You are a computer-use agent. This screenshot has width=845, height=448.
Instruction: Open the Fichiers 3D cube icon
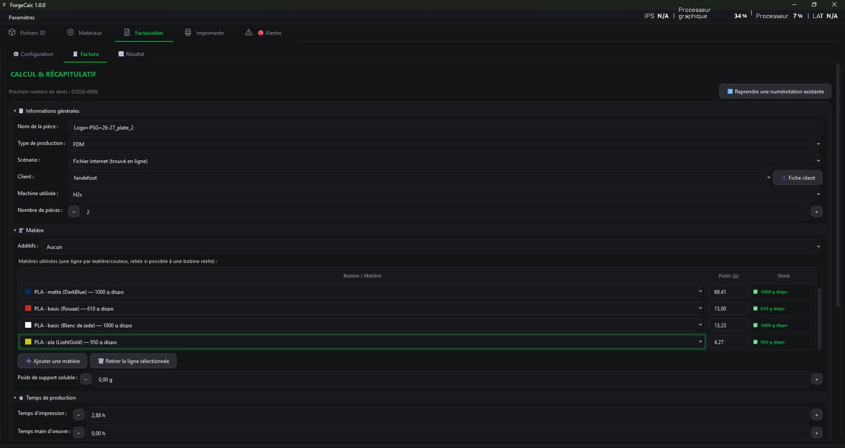point(12,33)
